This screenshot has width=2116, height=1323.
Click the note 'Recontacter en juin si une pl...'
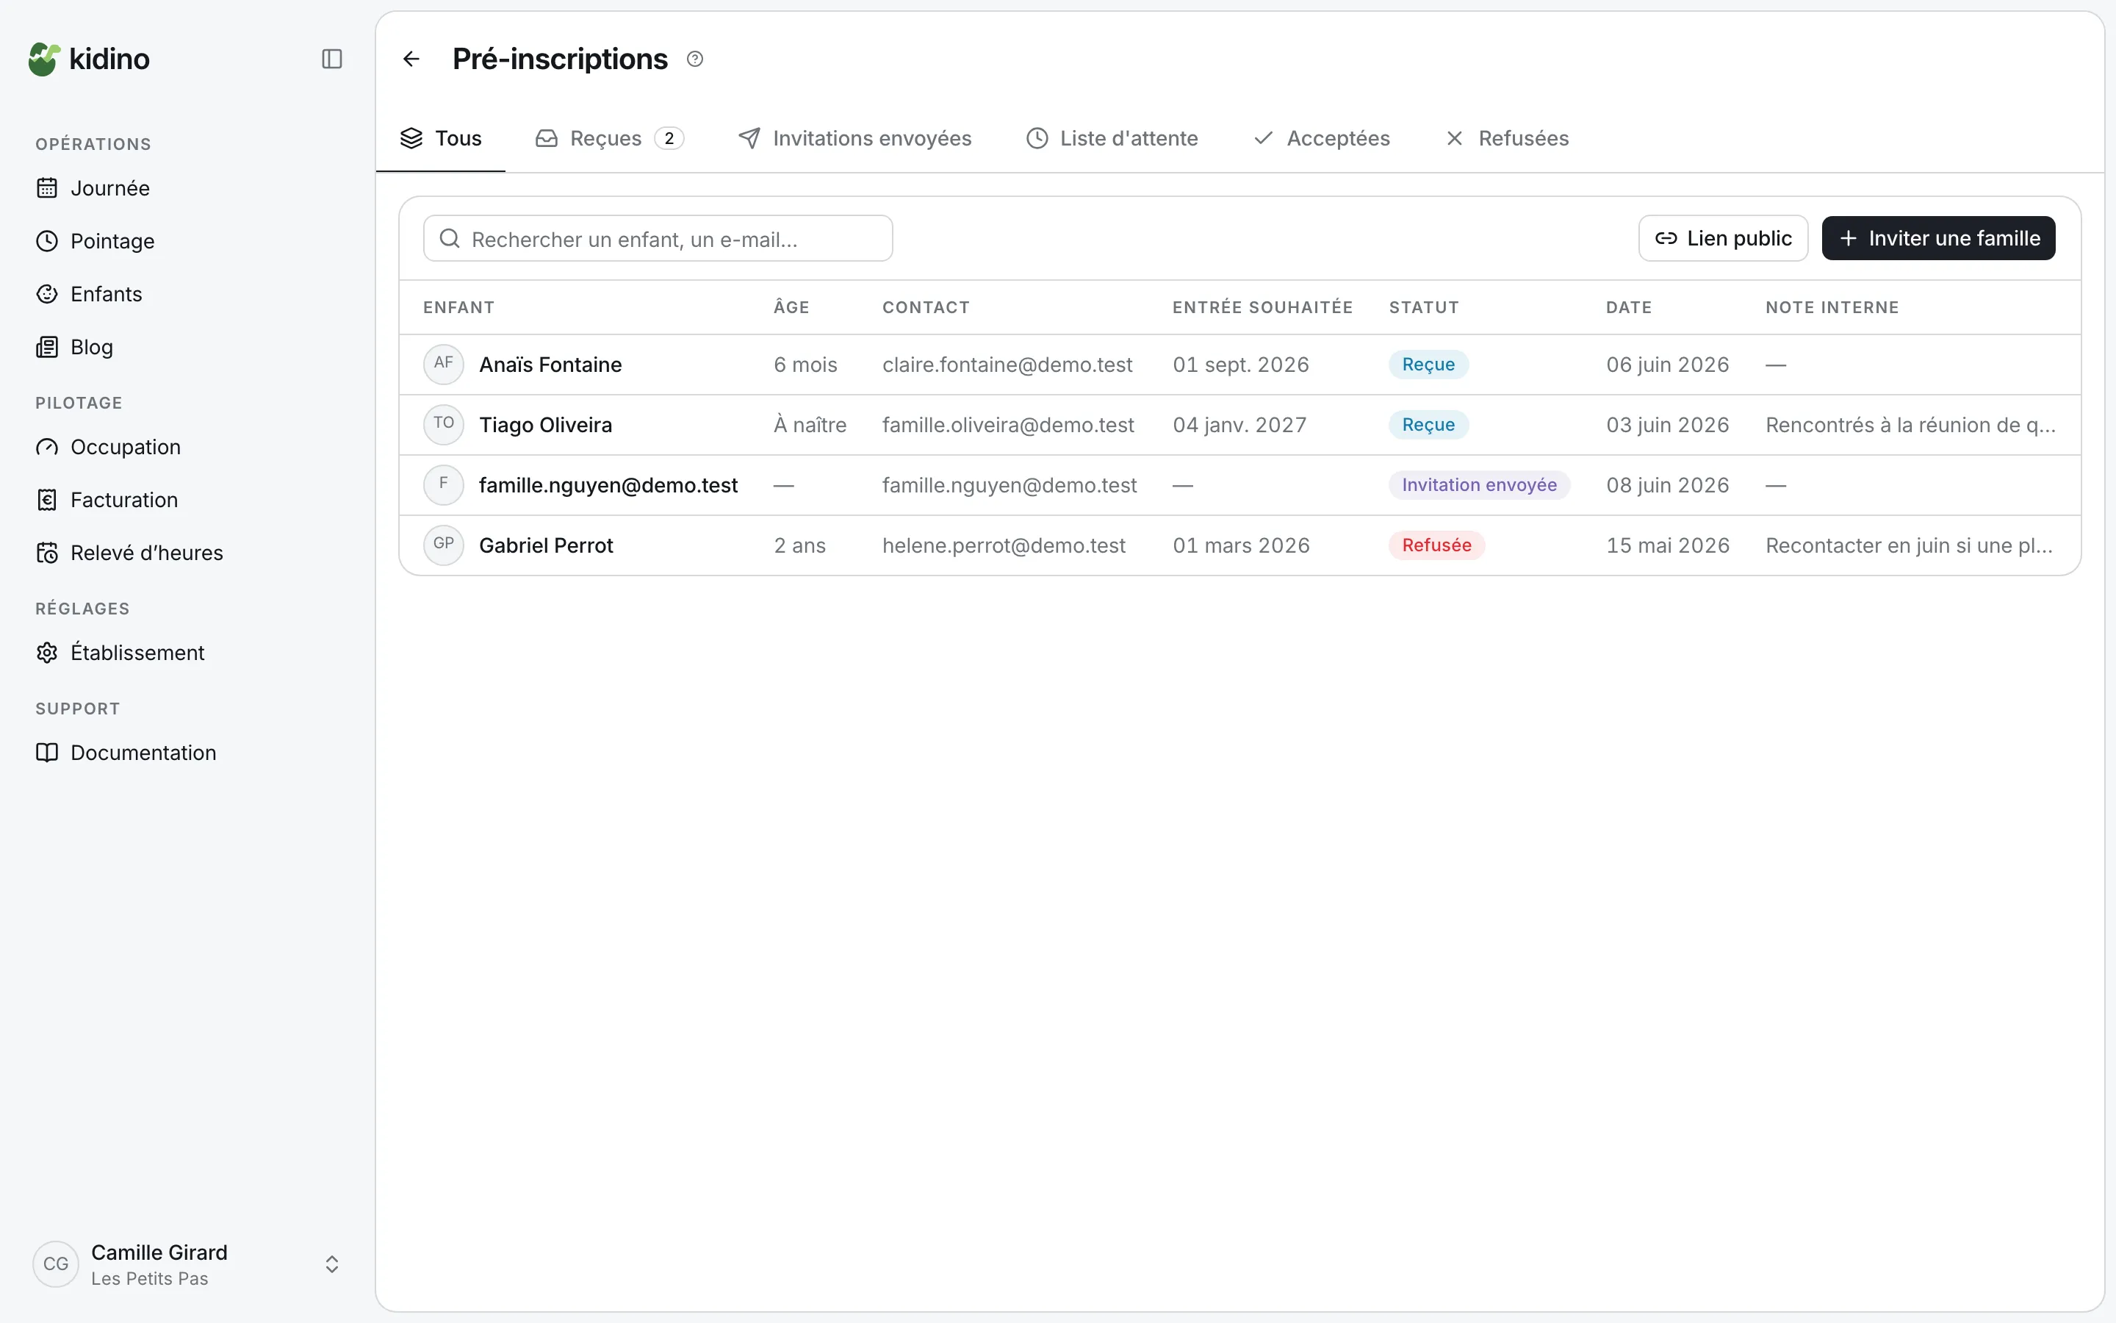1909,546
